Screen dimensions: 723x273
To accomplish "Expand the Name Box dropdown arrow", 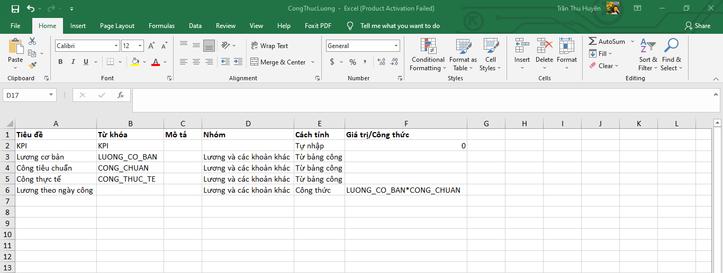I will [x=51, y=95].
